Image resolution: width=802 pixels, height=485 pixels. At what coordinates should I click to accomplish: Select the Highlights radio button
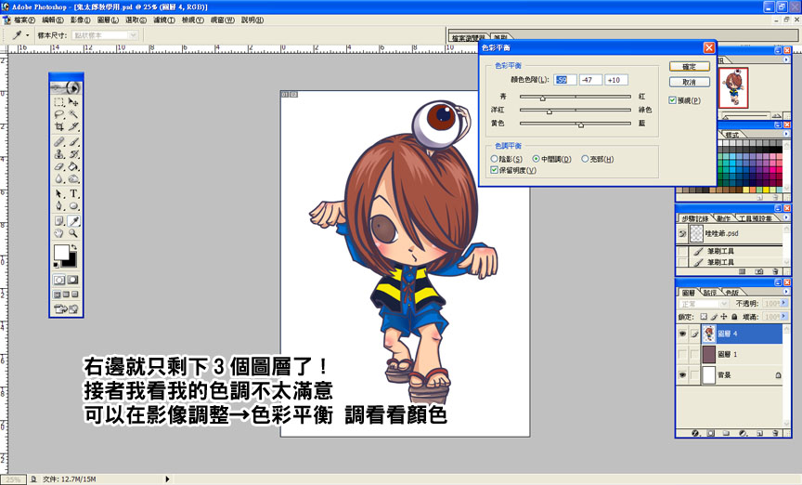pyautogui.click(x=585, y=159)
